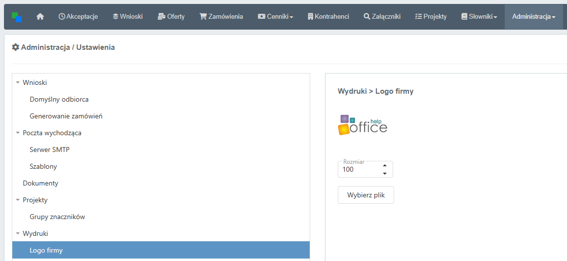
Task: Increase Rozmiar value with up arrow
Action: coord(384,165)
